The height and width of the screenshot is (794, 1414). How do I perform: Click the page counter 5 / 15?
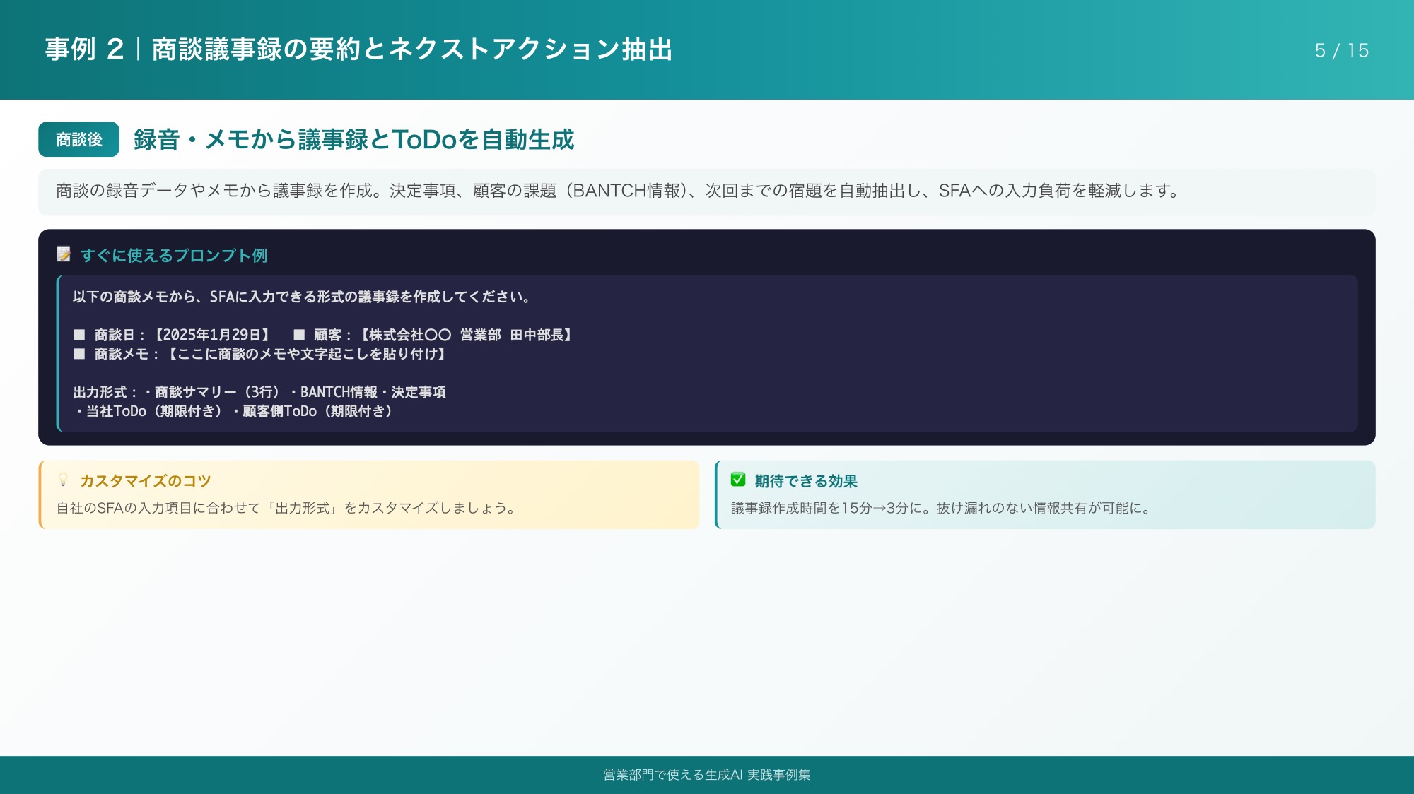coord(1342,50)
